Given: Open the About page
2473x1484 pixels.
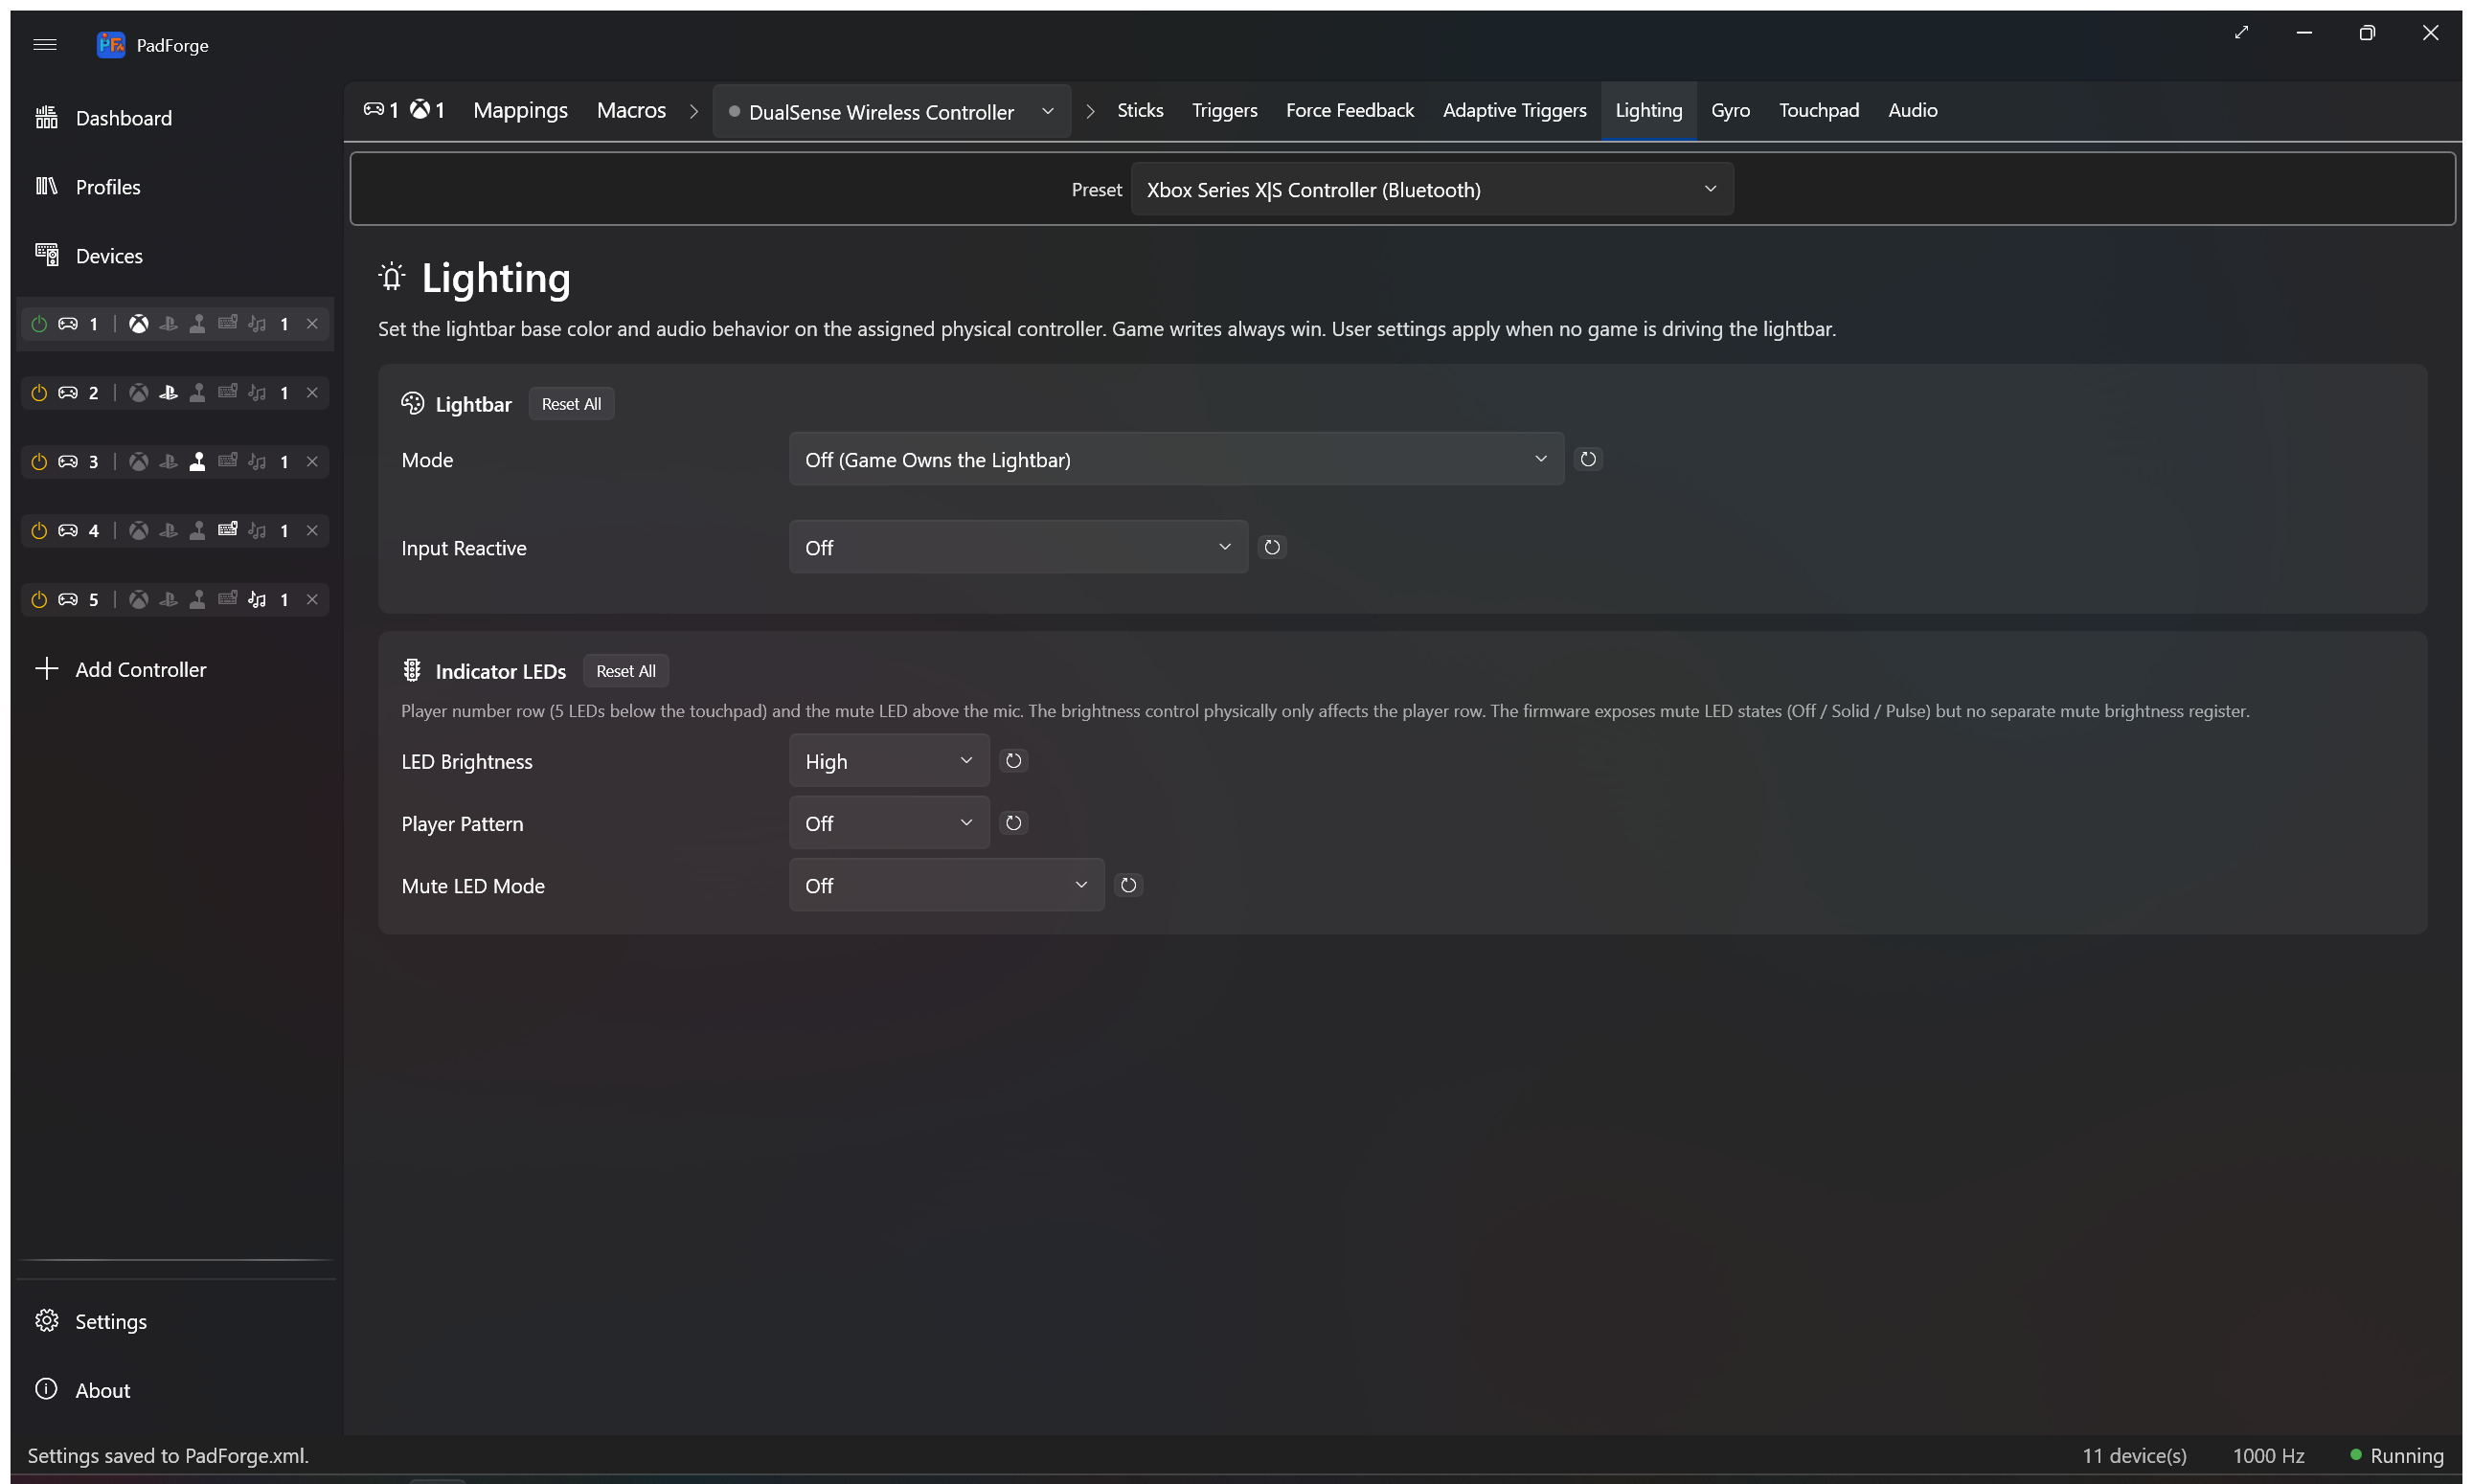Looking at the screenshot, I should point(175,1390).
